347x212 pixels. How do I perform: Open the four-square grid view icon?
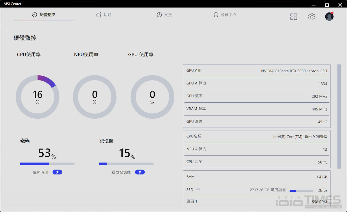click(294, 17)
